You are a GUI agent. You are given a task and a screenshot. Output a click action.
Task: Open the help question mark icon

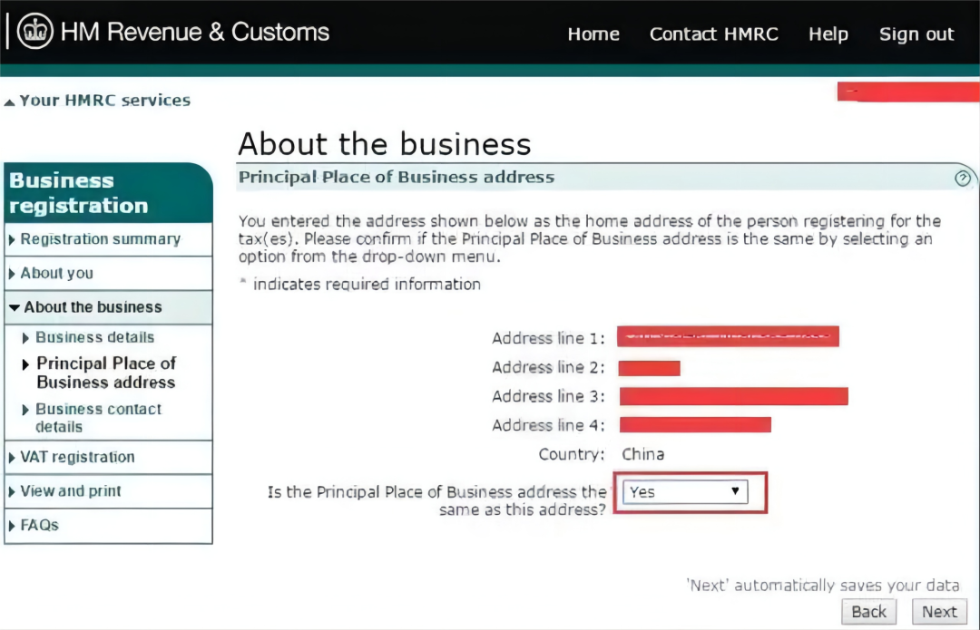[x=963, y=179]
